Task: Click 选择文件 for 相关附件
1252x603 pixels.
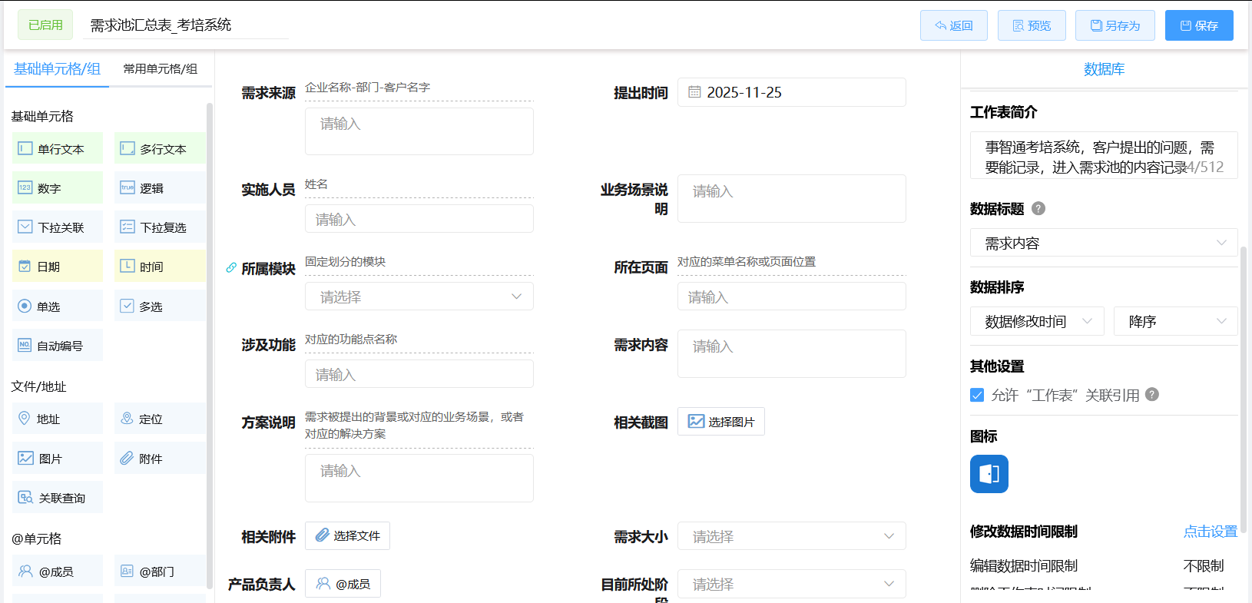Action: [347, 535]
